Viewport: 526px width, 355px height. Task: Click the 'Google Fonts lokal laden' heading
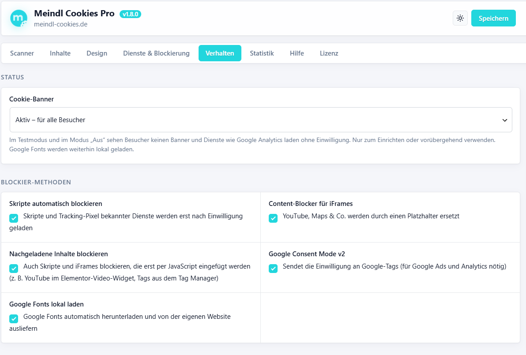tap(47, 304)
